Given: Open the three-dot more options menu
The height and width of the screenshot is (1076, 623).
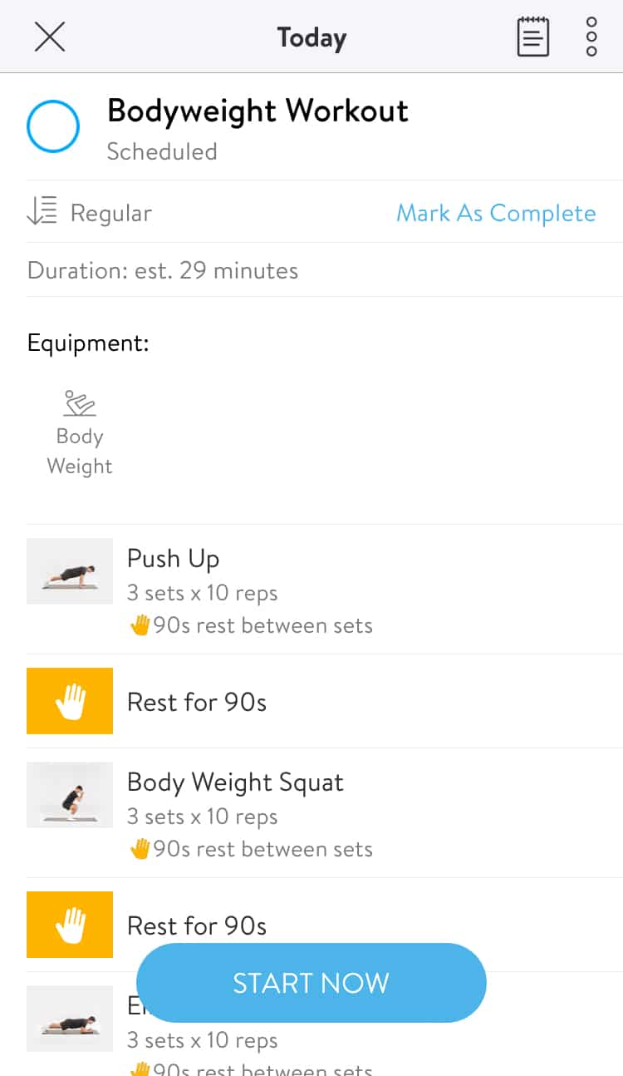Looking at the screenshot, I should click(x=591, y=37).
